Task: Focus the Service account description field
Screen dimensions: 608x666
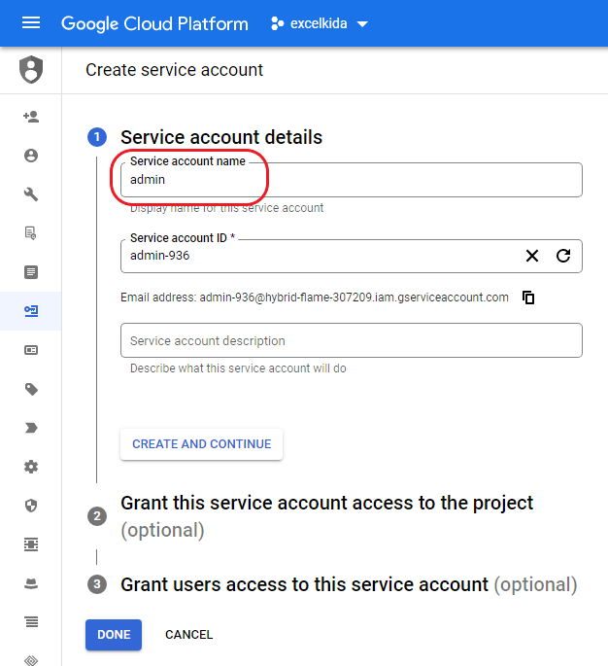Action: point(352,340)
